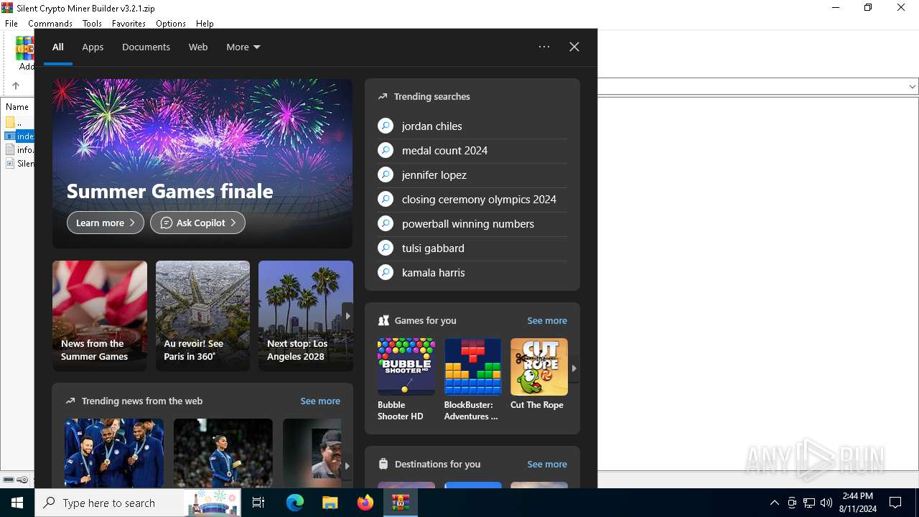Screen dimensions: 919x517
Task: Advance the Summer Games cards carousel arrow
Action: 347,316
